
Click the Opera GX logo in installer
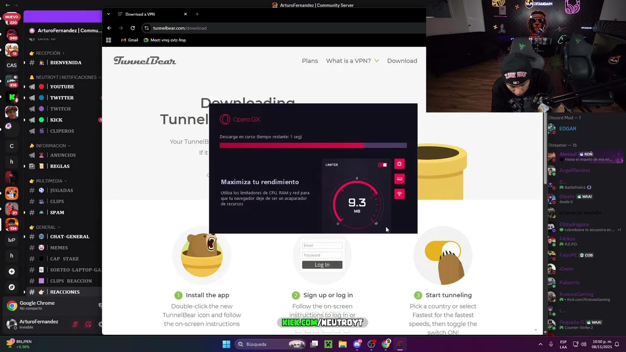tap(240, 119)
